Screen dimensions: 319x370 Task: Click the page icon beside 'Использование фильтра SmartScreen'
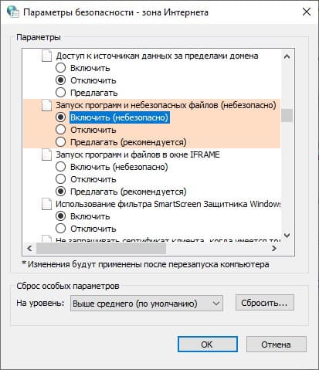[x=46, y=204]
